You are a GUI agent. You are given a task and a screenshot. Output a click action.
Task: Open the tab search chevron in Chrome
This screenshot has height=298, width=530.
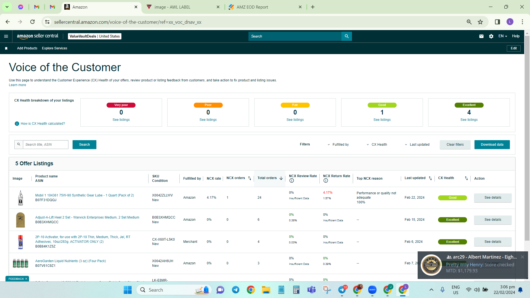click(7, 7)
